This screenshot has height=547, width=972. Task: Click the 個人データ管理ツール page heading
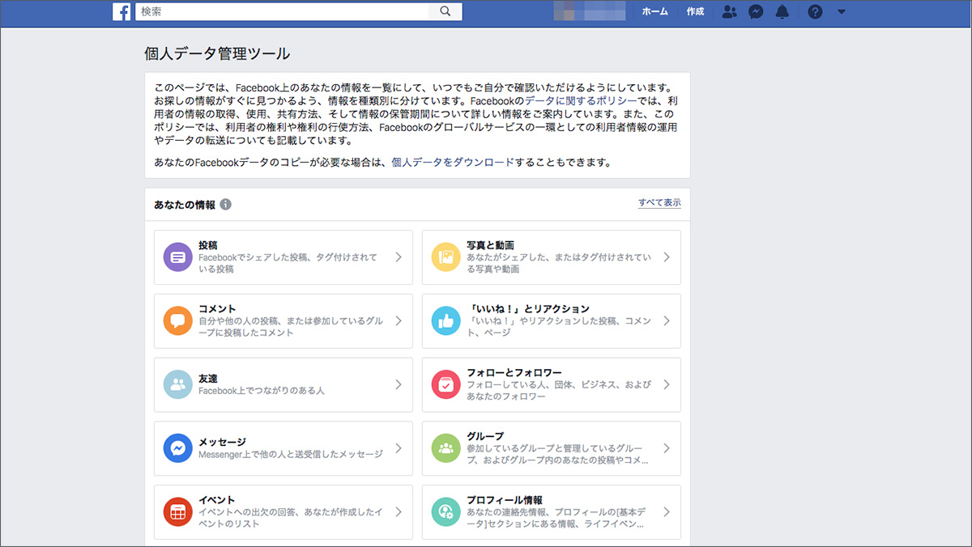tap(217, 54)
